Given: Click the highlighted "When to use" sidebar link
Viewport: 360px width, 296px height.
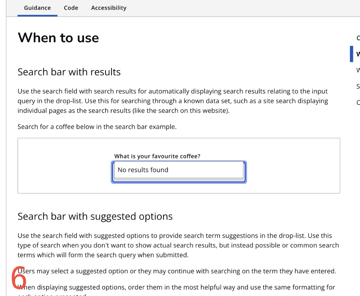Looking at the screenshot, I should (x=358, y=54).
